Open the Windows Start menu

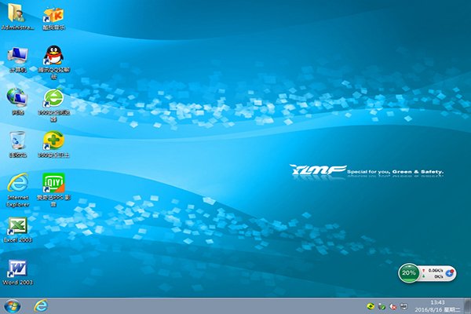pos(12,305)
